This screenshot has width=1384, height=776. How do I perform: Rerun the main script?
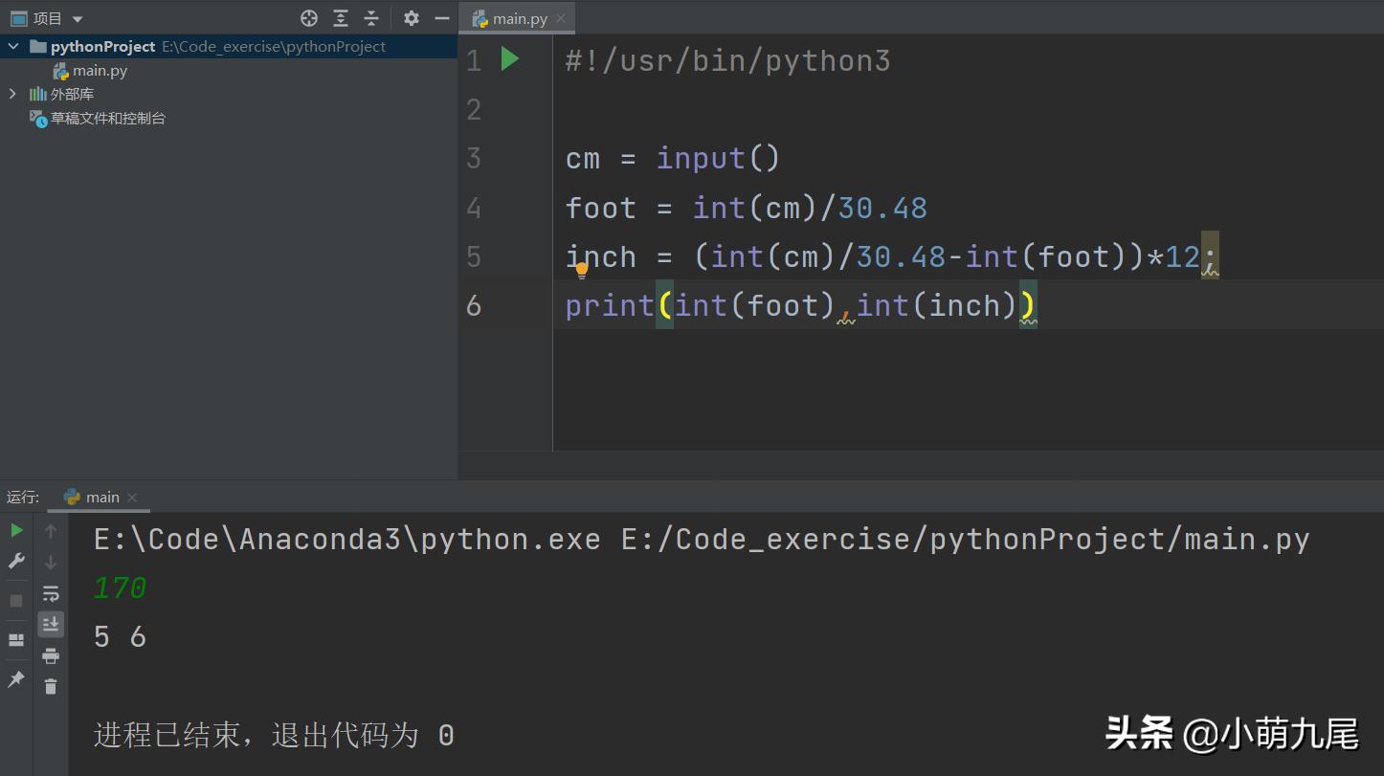[16, 529]
